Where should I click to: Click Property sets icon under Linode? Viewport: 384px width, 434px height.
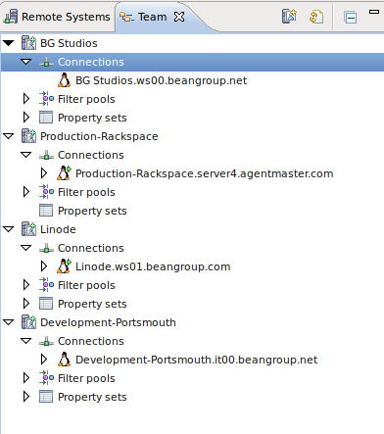pyautogui.click(x=46, y=304)
